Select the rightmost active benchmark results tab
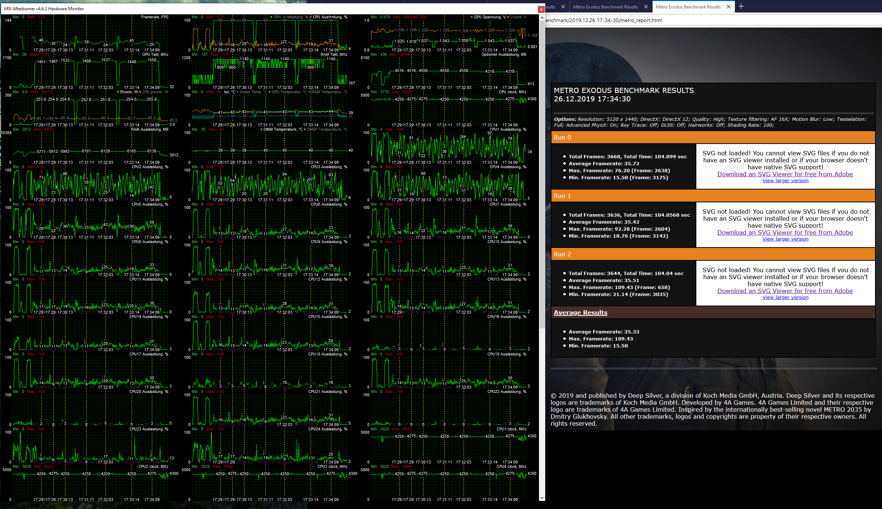Viewport: 882px width, 509px height. (x=688, y=7)
